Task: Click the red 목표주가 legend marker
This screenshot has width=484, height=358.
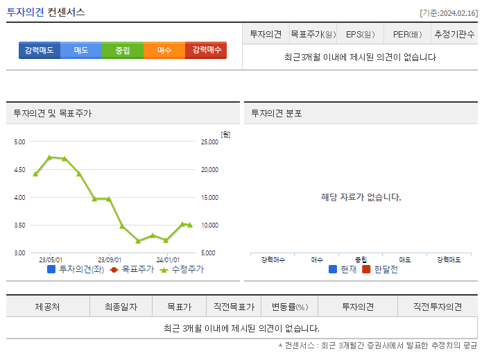Action: pyautogui.click(x=114, y=270)
